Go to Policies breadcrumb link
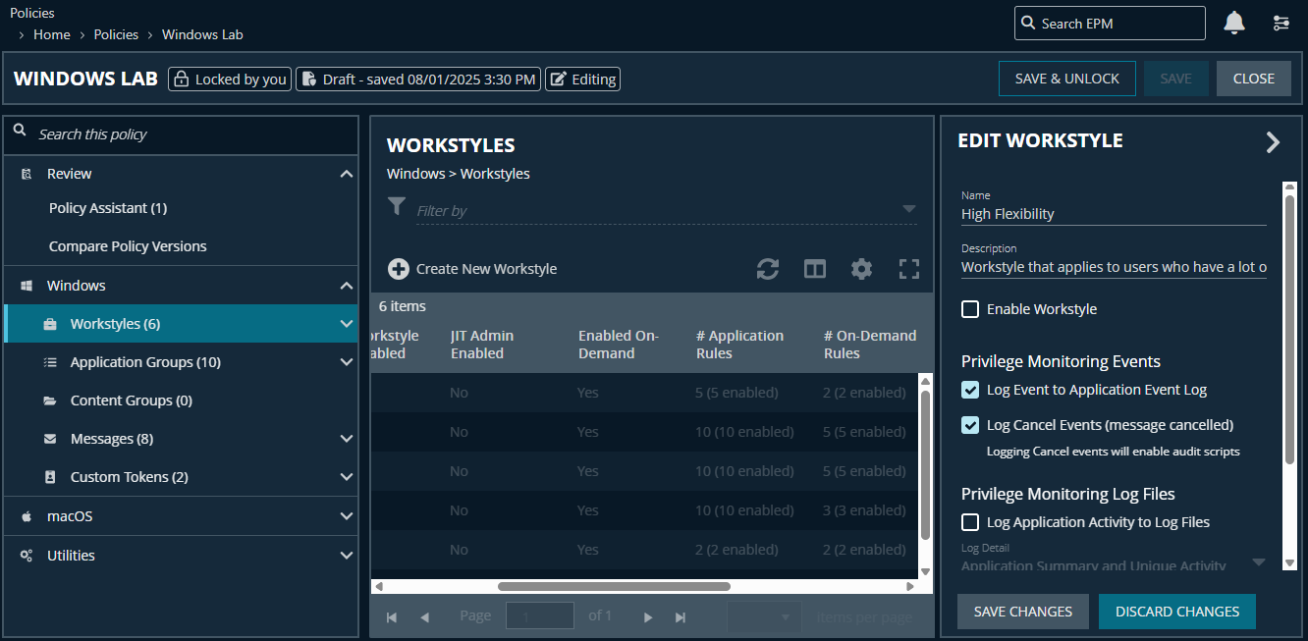 click(116, 34)
